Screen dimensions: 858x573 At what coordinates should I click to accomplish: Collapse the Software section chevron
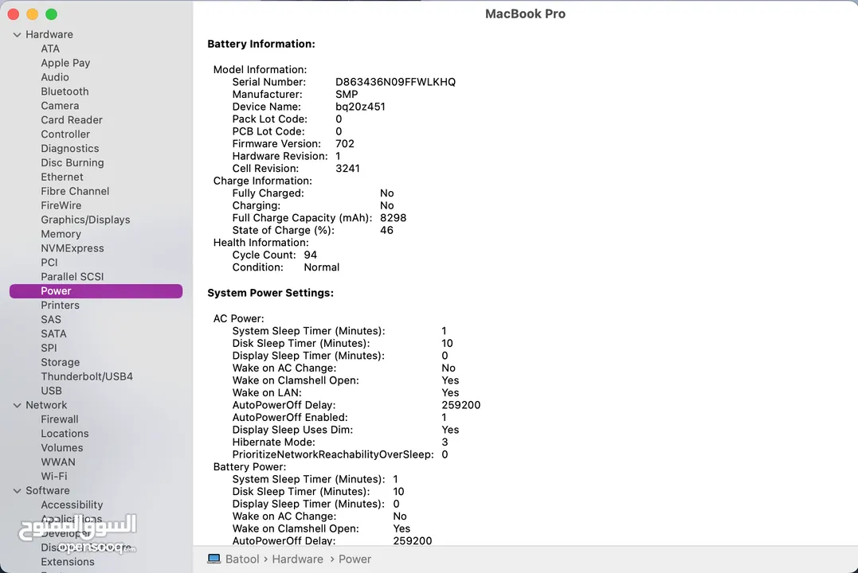pos(17,491)
